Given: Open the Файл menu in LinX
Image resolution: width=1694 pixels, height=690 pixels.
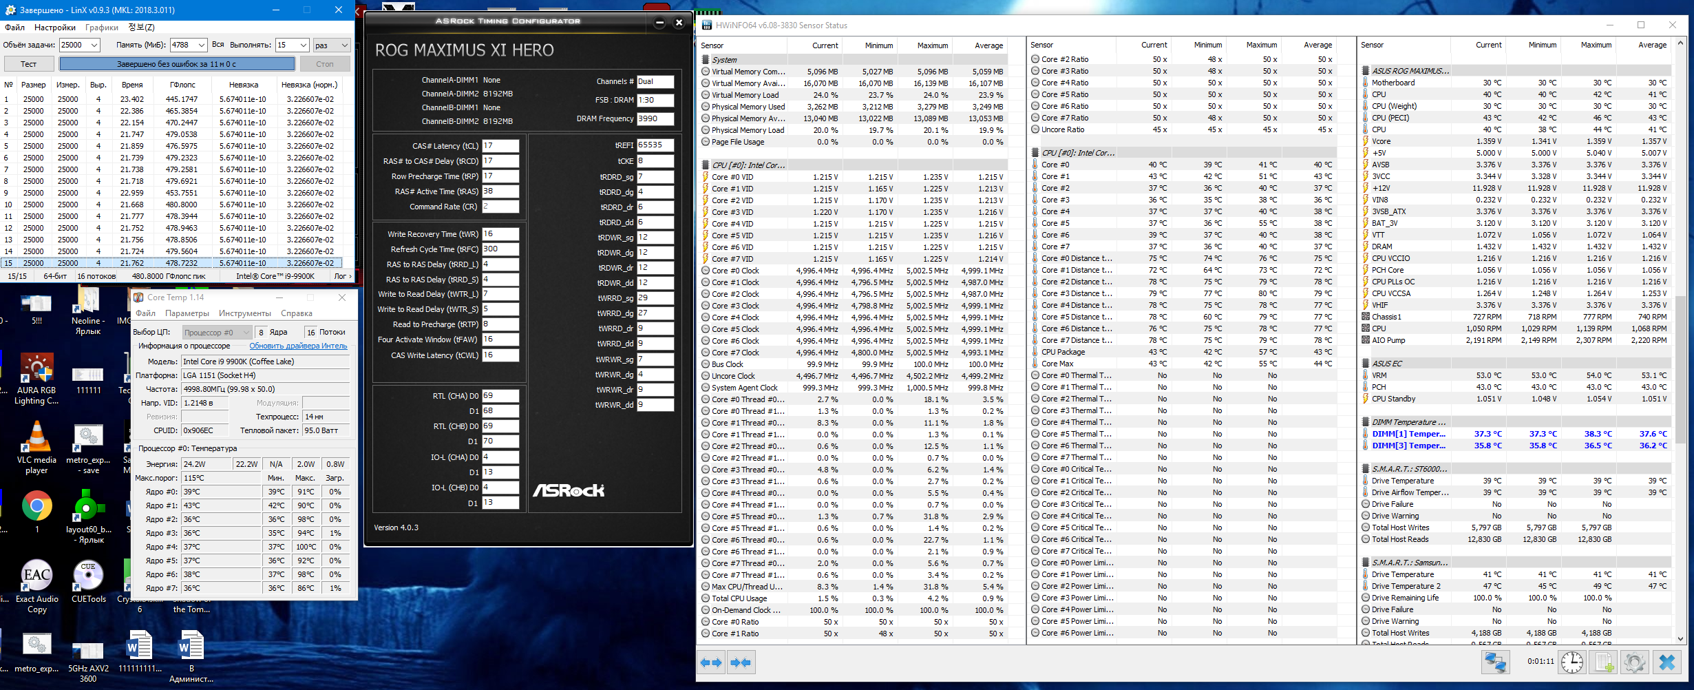Looking at the screenshot, I should (14, 28).
